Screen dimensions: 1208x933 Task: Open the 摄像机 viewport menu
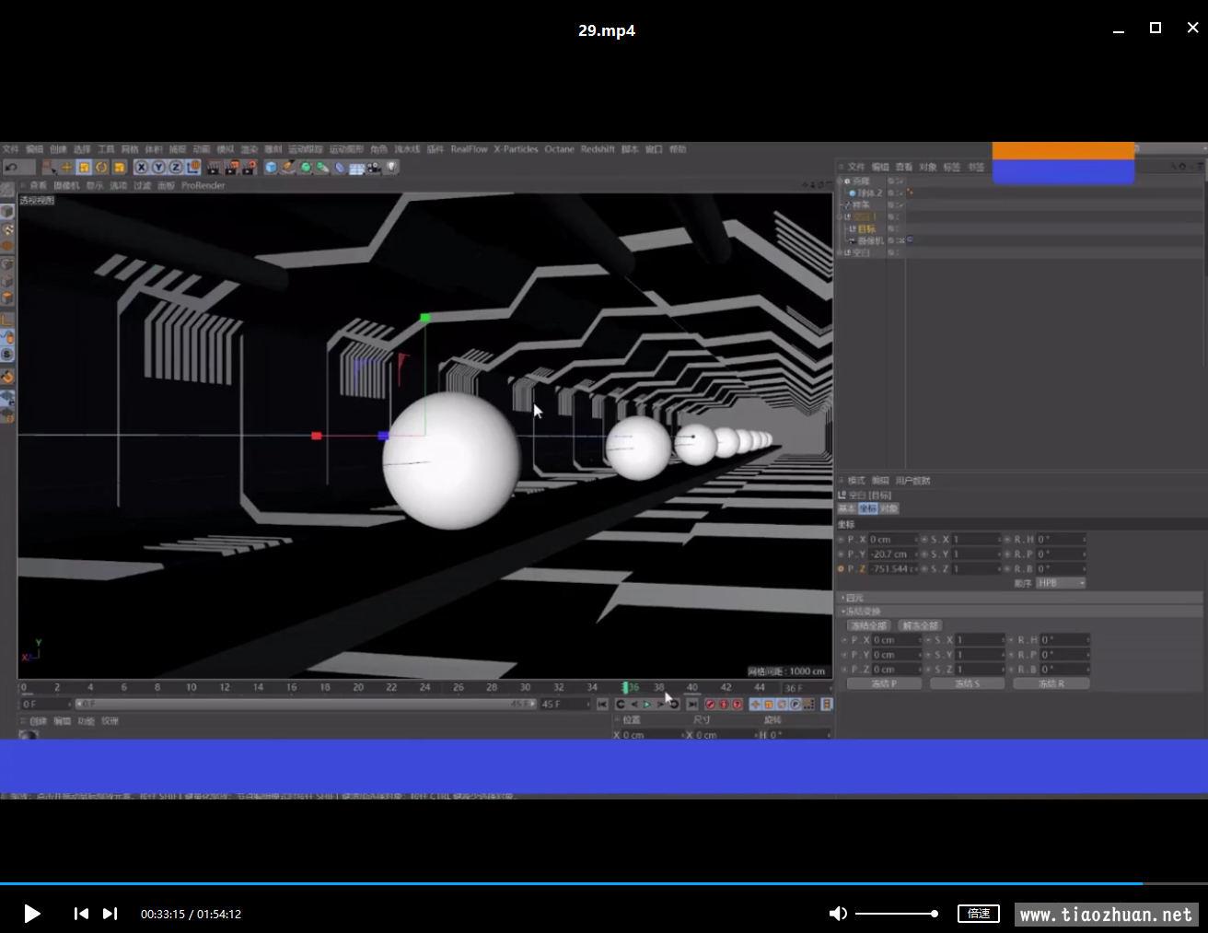66,185
